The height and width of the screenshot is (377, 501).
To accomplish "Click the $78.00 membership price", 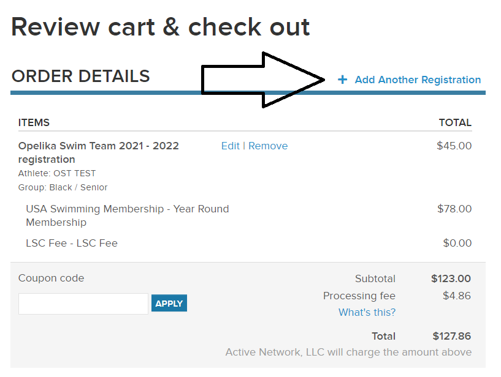I will point(454,209).
